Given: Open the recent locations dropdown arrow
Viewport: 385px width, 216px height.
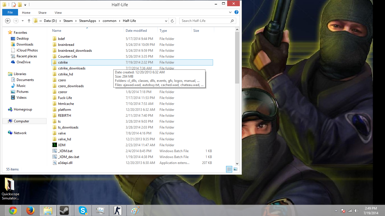Looking at the screenshot, I should click(x=23, y=21).
